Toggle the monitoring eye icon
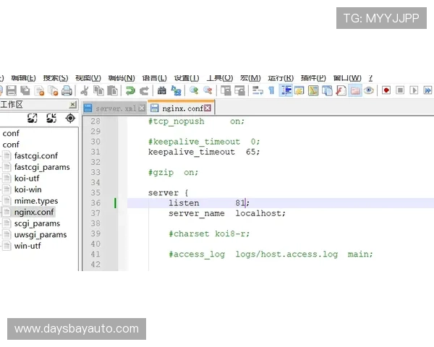Screen dimensions: 434x347 click(x=369, y=90)
